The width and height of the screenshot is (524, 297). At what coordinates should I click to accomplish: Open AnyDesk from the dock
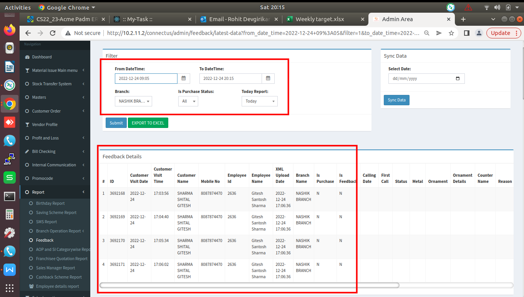10,122
